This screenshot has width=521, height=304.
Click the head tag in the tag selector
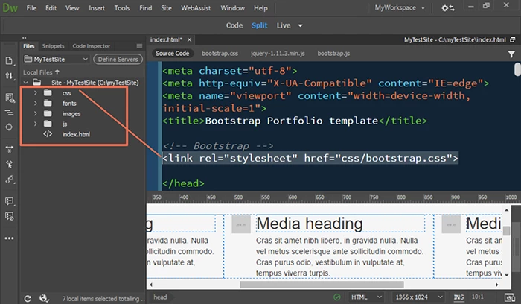(x=160, y=297)
